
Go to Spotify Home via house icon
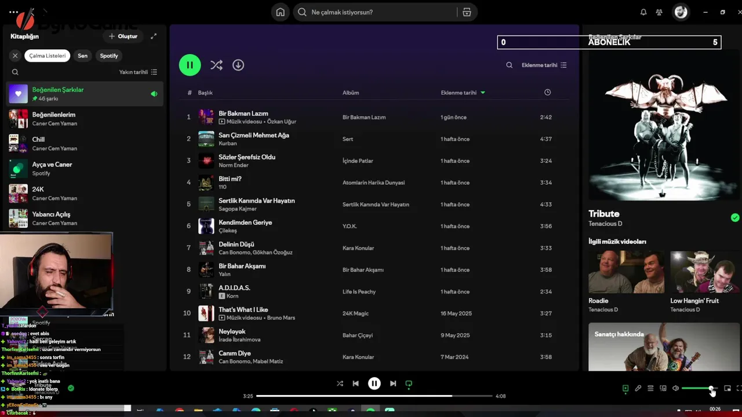tap(281, 12)
